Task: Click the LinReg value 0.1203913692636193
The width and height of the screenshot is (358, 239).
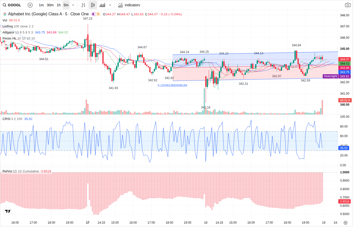Action: pyautogui.click(x=172, y=86)
